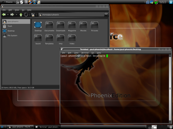Click the show desktop button bottom-left
173x129 pixels.
(x=2, y=127)
